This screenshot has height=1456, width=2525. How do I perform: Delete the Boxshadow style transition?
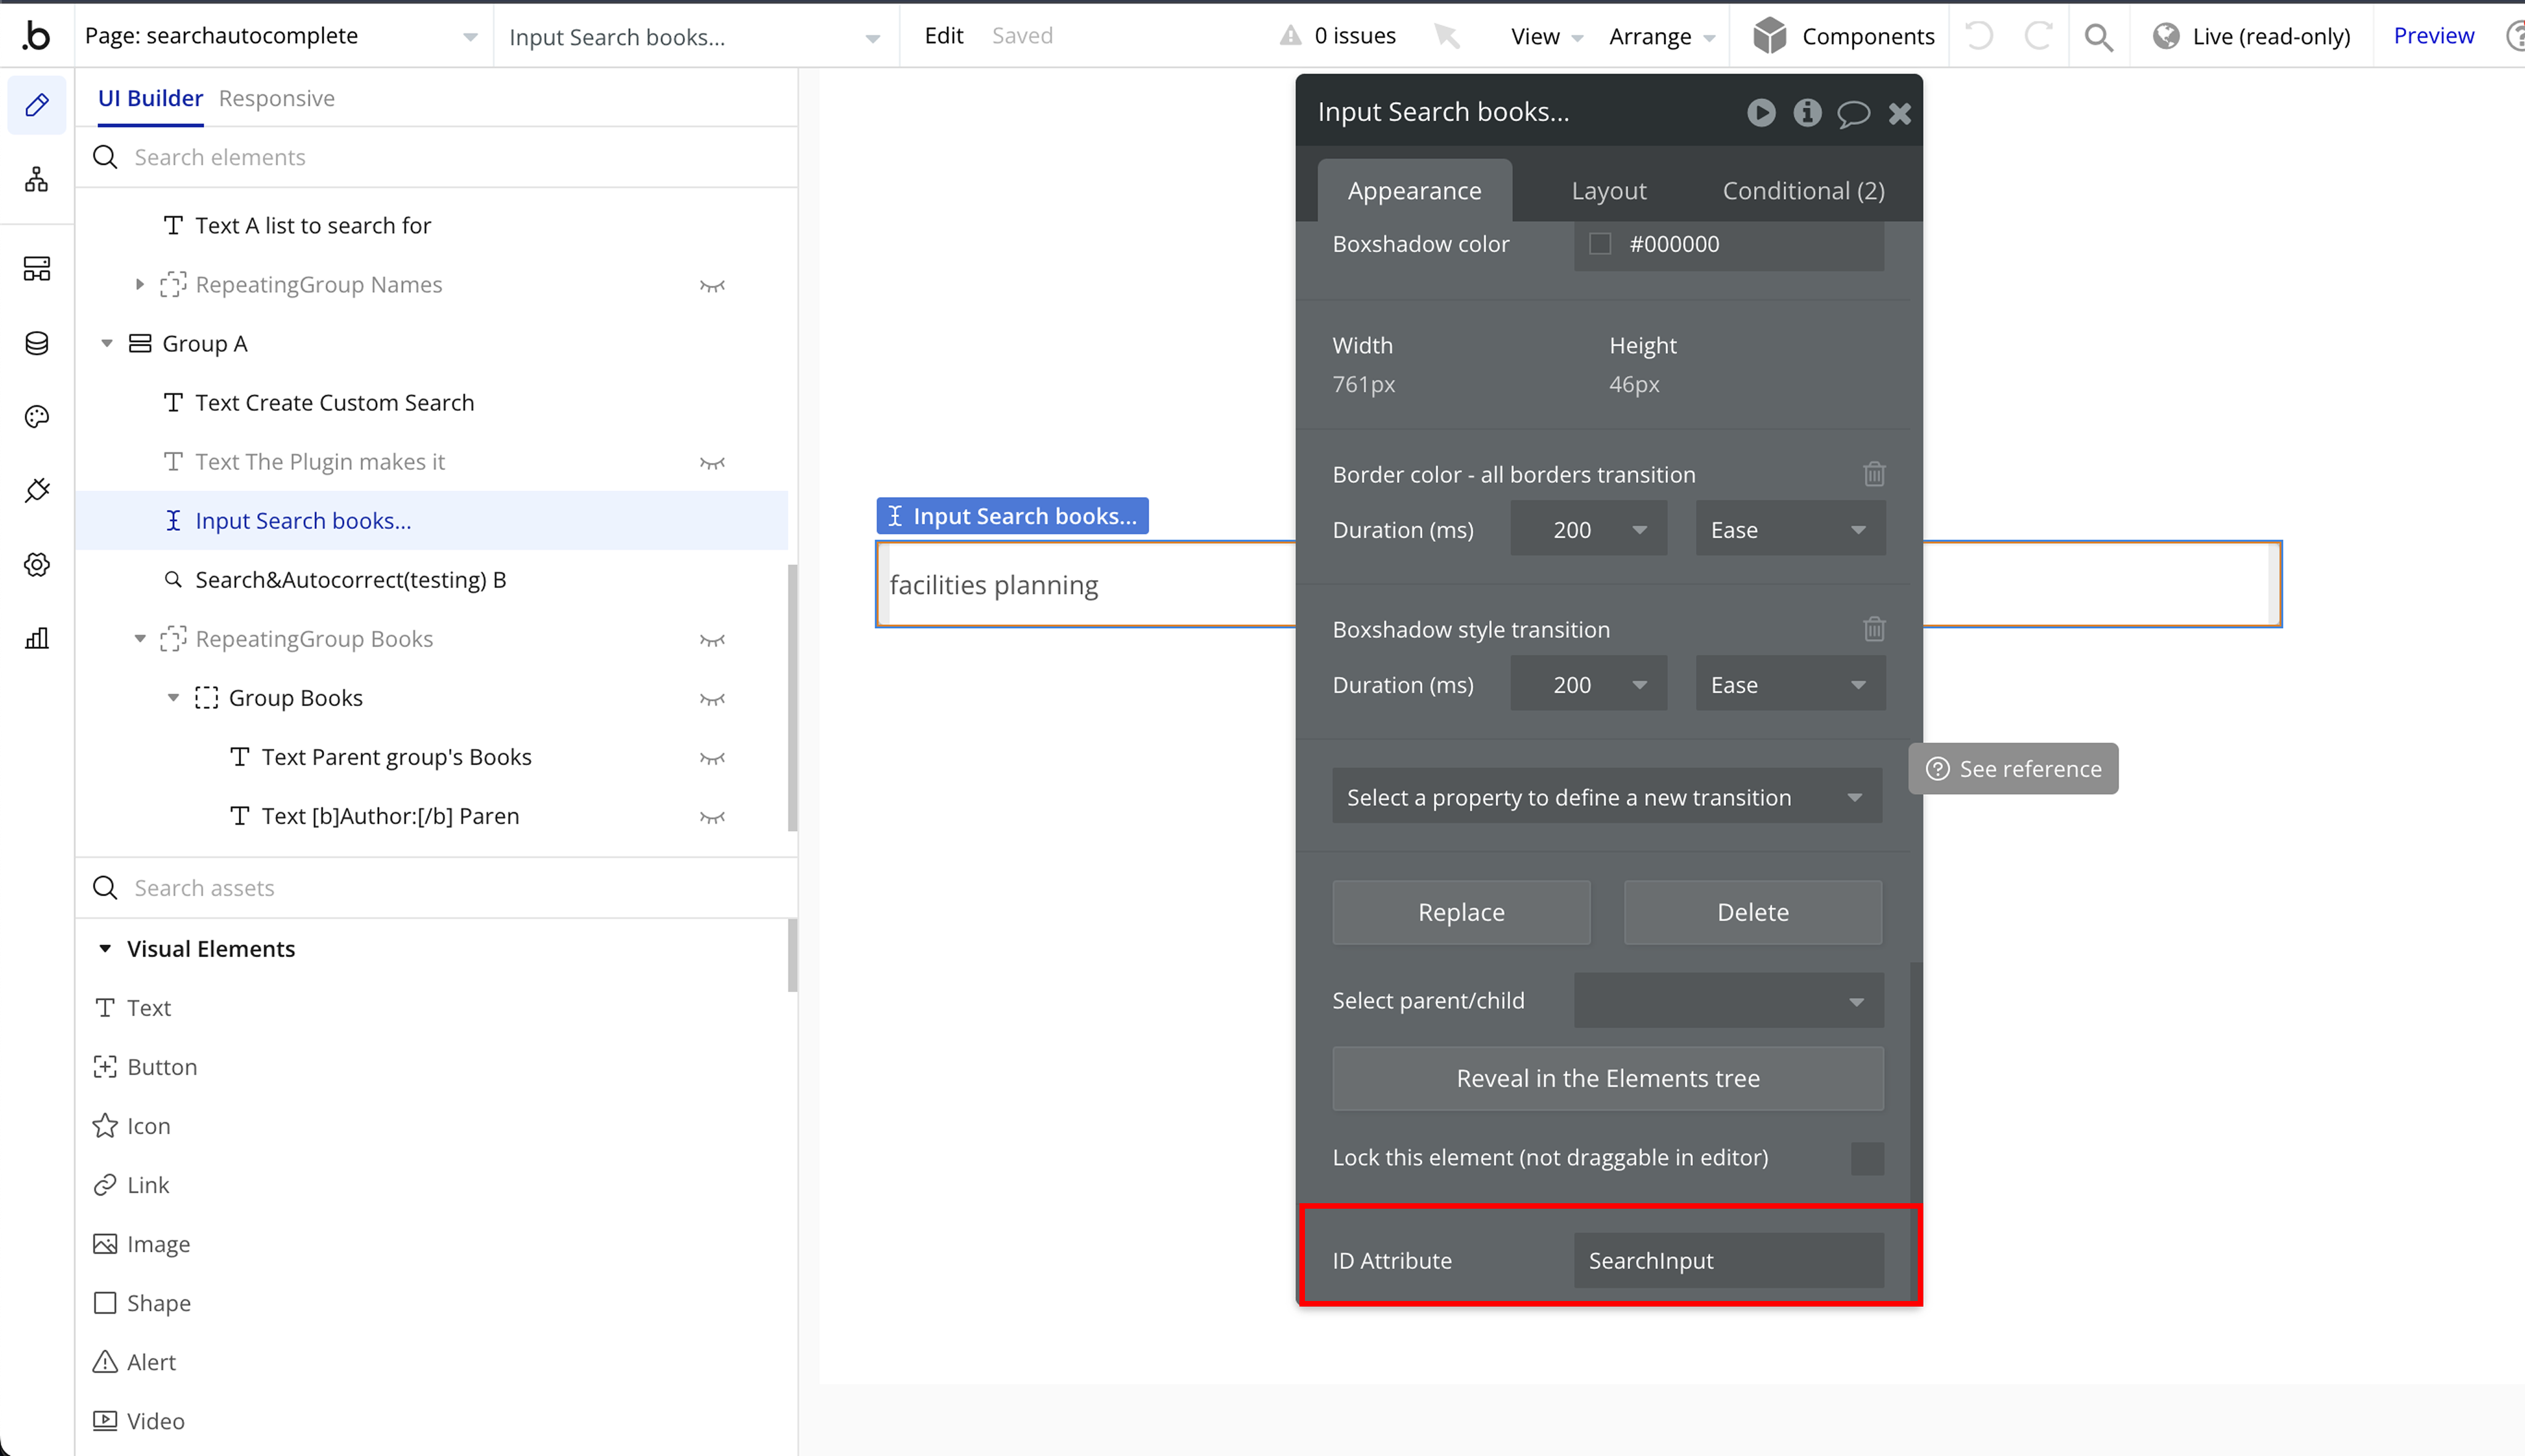pyautogui.click(x=1874, y=629)
